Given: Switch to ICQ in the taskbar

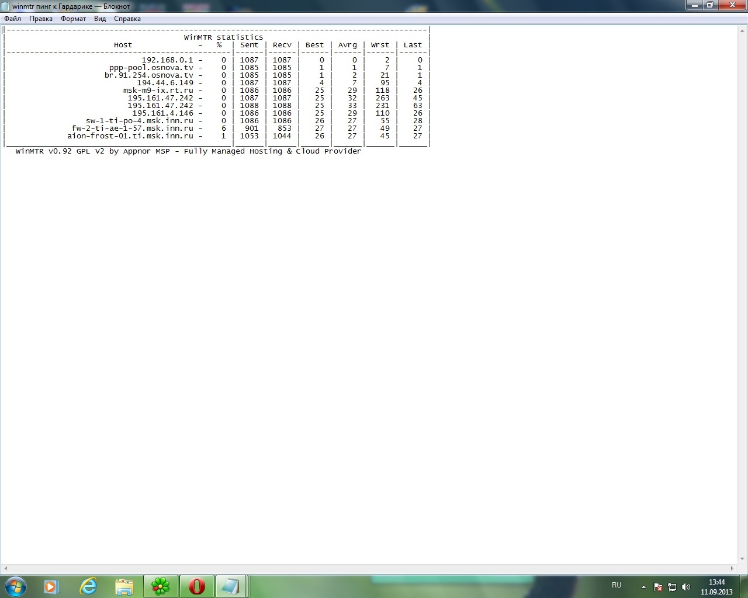Looking at the screenshot, I should click(x=161, y=586).
